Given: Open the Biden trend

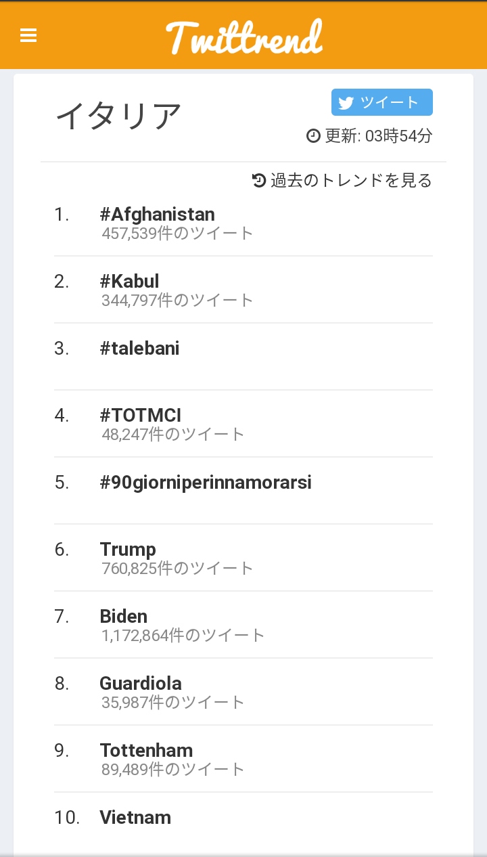Looking at the screenshot, I should point(123,617).
